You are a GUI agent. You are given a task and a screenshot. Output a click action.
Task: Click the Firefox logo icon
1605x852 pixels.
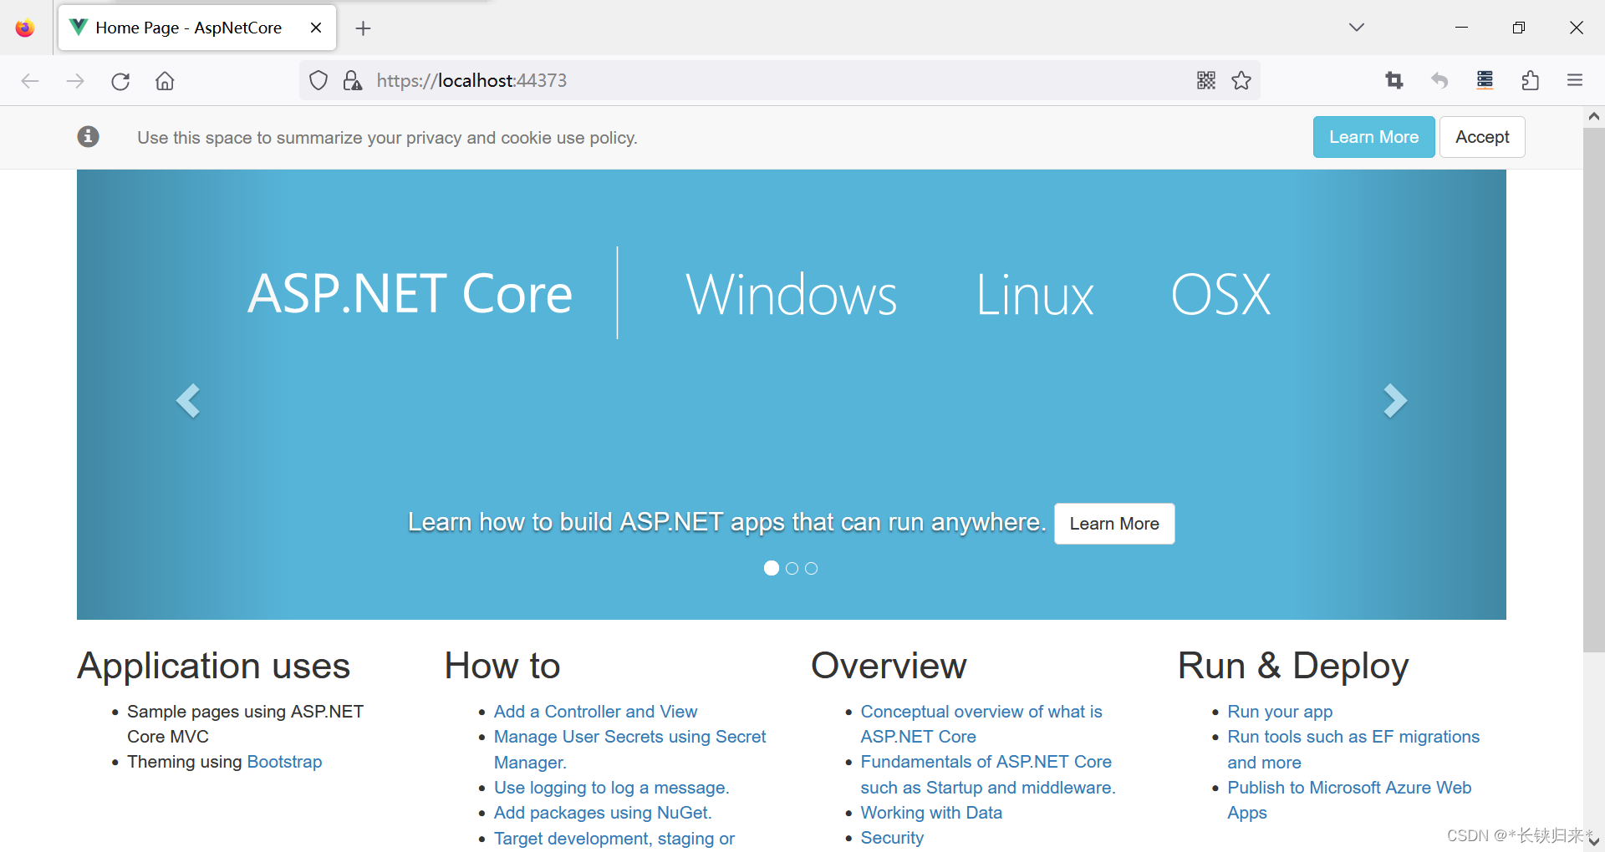[25, 28]
